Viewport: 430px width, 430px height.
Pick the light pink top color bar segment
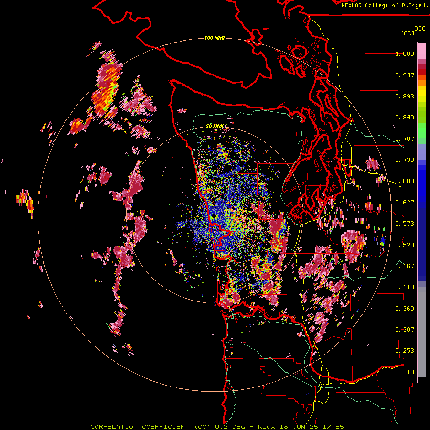[422, 51]
